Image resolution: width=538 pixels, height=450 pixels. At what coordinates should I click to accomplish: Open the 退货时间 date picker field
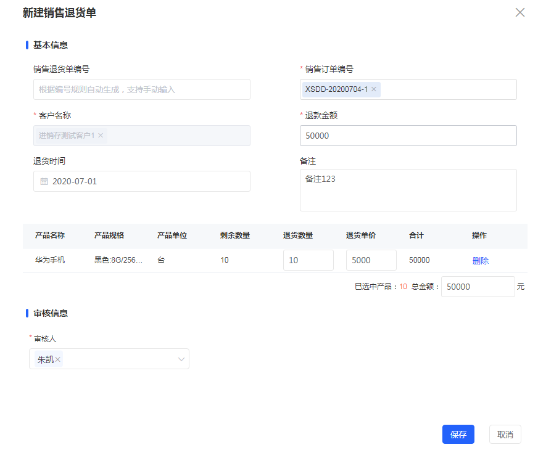(142, 181)
